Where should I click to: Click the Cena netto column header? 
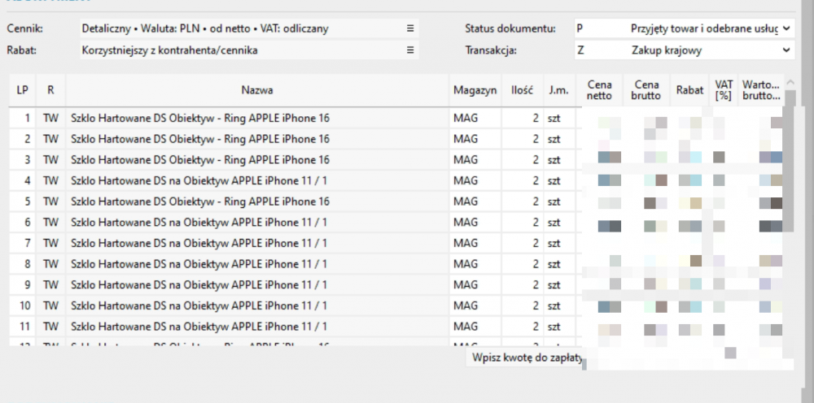(599, 90)
